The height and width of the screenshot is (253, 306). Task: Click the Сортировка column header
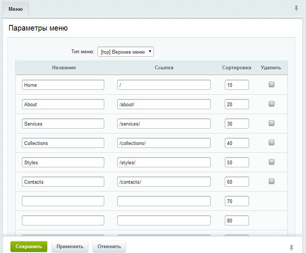[x=236, y=67]
